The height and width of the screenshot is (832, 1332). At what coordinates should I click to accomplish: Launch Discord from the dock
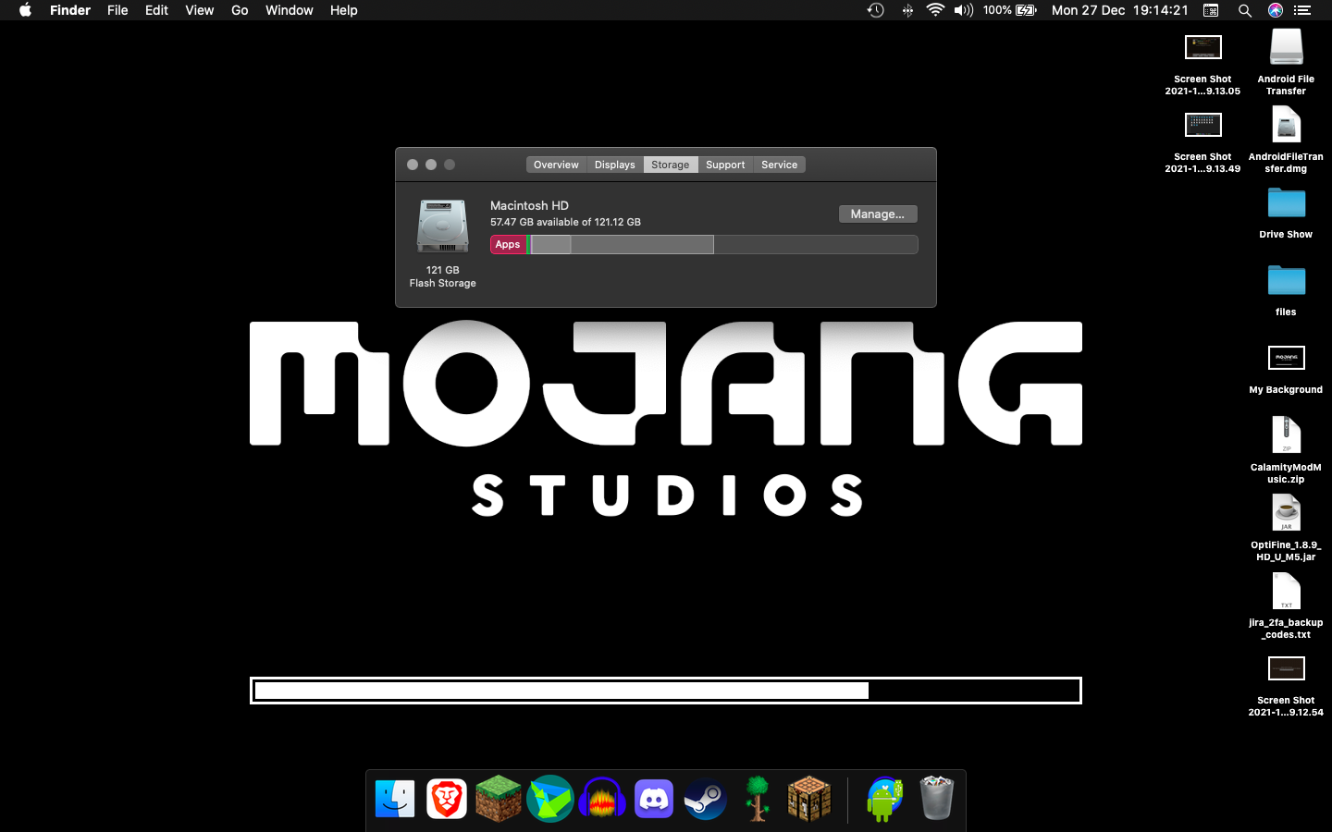[654, 799]
